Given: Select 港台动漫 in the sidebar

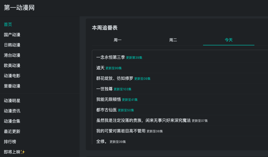Looking at the screenshot, I should pyautogui.click(x=12, y=55).
